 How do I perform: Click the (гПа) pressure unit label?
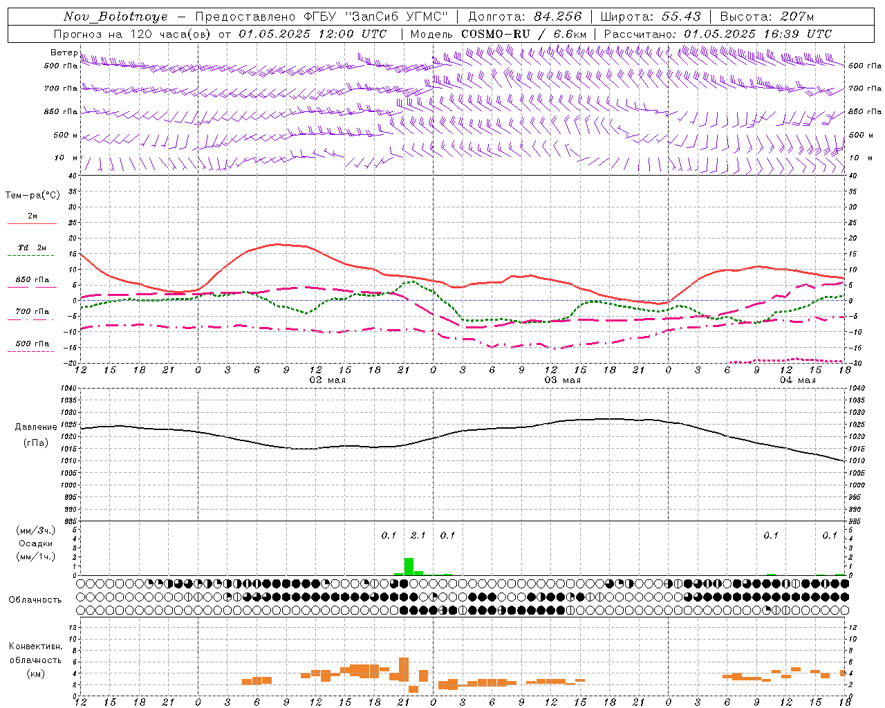tap(36, 443)
